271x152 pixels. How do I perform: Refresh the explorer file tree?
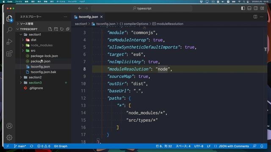click(62, 29)
